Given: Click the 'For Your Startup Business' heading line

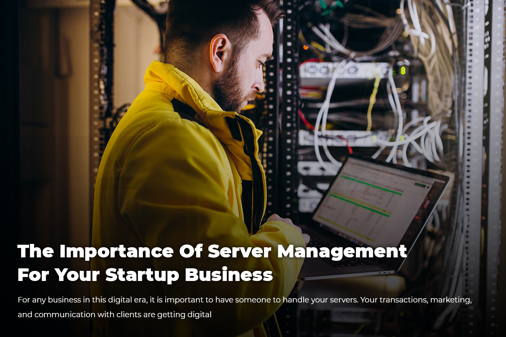Looking at the screenshot, I should tap(145, 275).
